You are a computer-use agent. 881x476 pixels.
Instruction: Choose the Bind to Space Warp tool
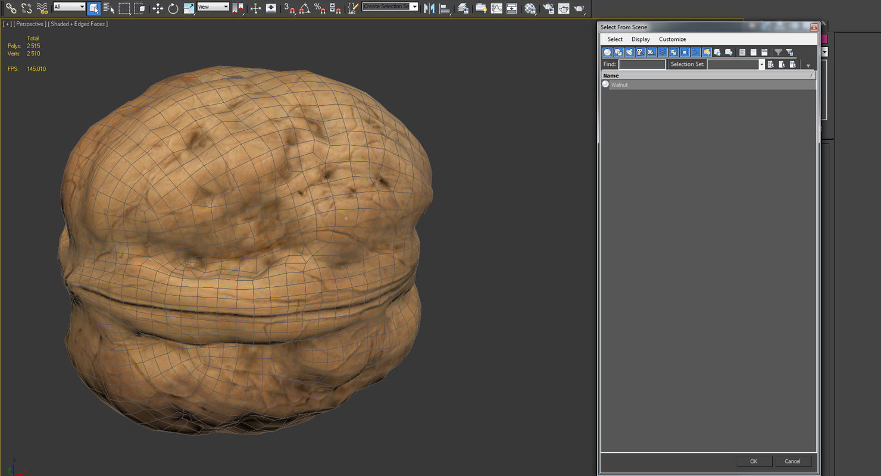pyautogui.click(x=42, y=8)
